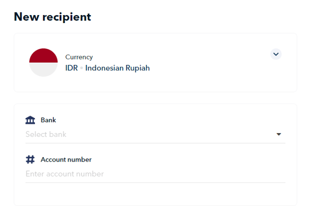
Task: Click the white lower half of the flag
Action: click(x=43, y=70)
